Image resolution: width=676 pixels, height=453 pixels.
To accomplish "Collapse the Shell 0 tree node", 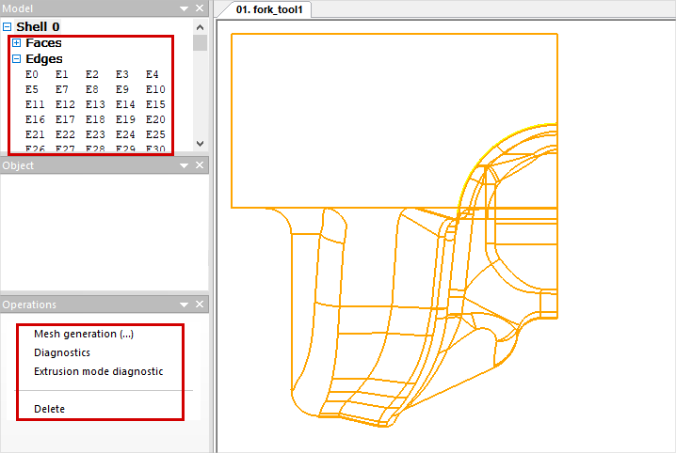I will [8, 27].
